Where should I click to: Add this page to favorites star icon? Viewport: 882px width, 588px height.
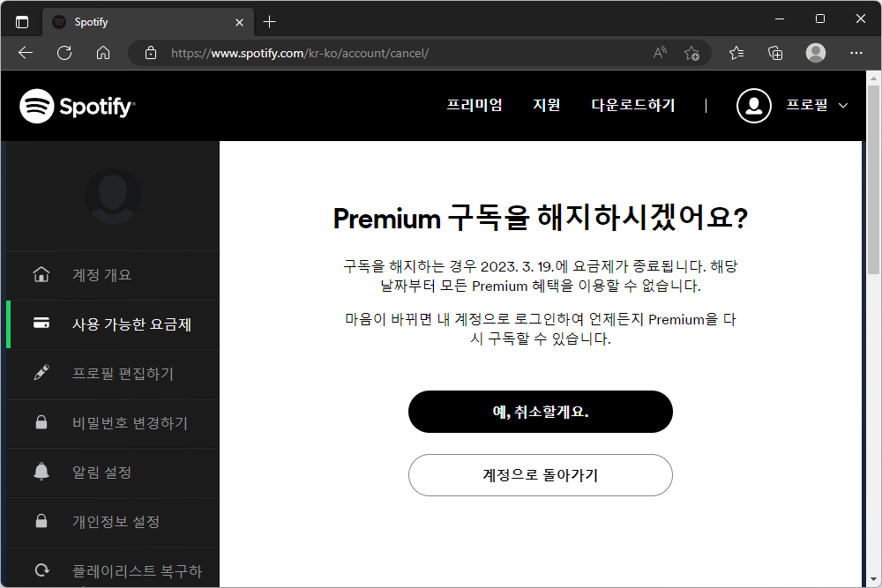[691, 54]
